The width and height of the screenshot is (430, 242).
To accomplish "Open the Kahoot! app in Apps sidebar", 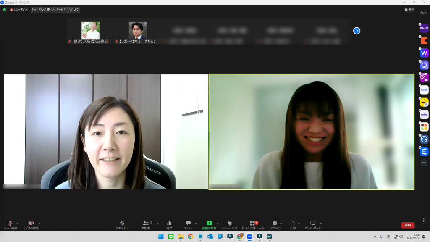I will pyautogui.click(x=424, y=28).
